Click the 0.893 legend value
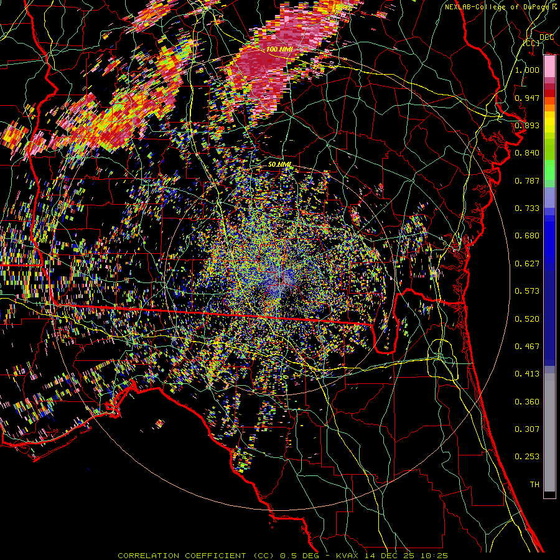This screenshot has height=560, width=560. [x=527, y=125]
